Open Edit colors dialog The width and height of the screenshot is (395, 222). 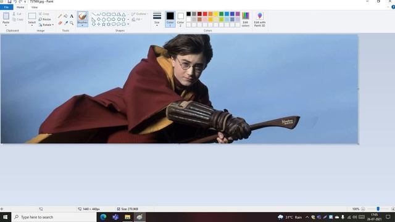click(246, 19)
